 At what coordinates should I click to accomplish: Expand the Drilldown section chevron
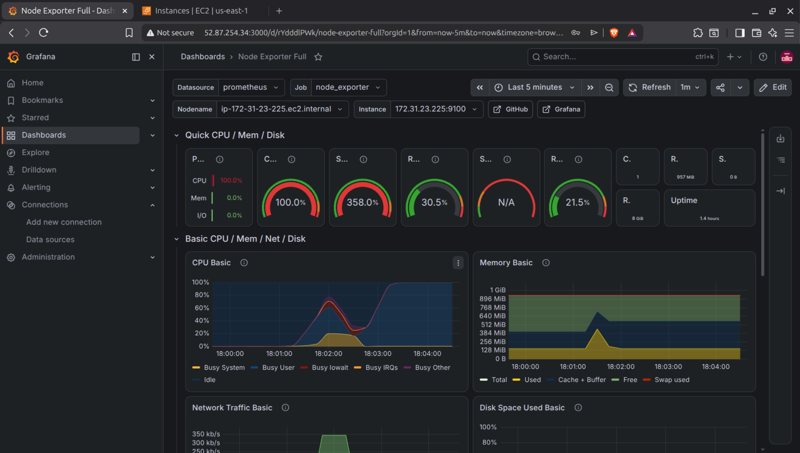coord(152,170)
